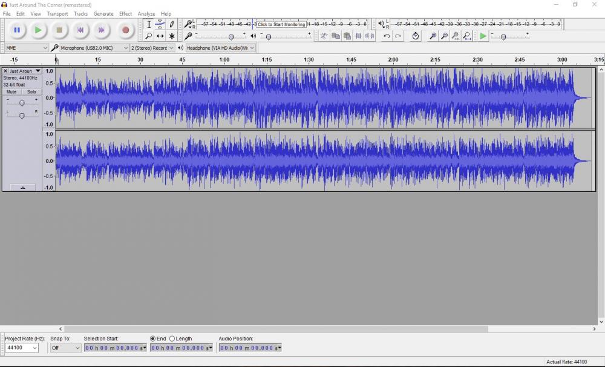Select the Envelope tool

click(x=160, y=24)
